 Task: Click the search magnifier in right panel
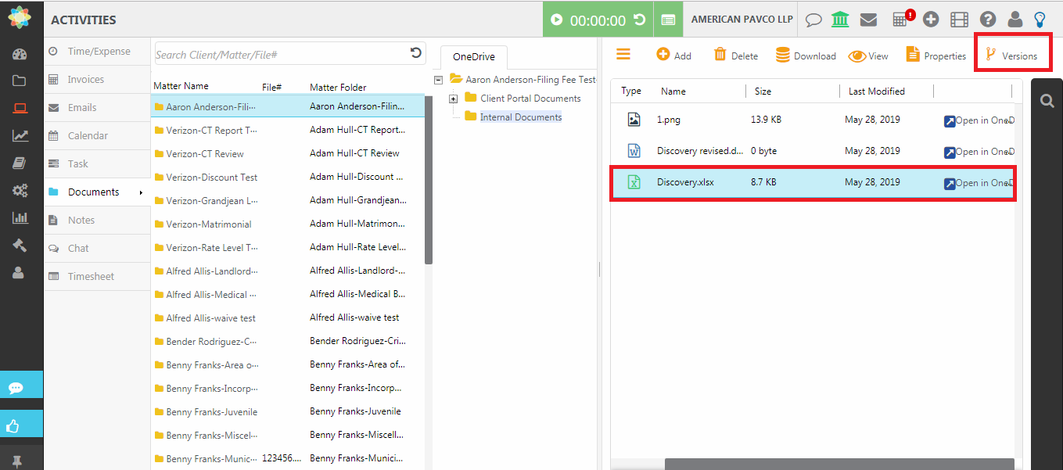pos(1047,100)
